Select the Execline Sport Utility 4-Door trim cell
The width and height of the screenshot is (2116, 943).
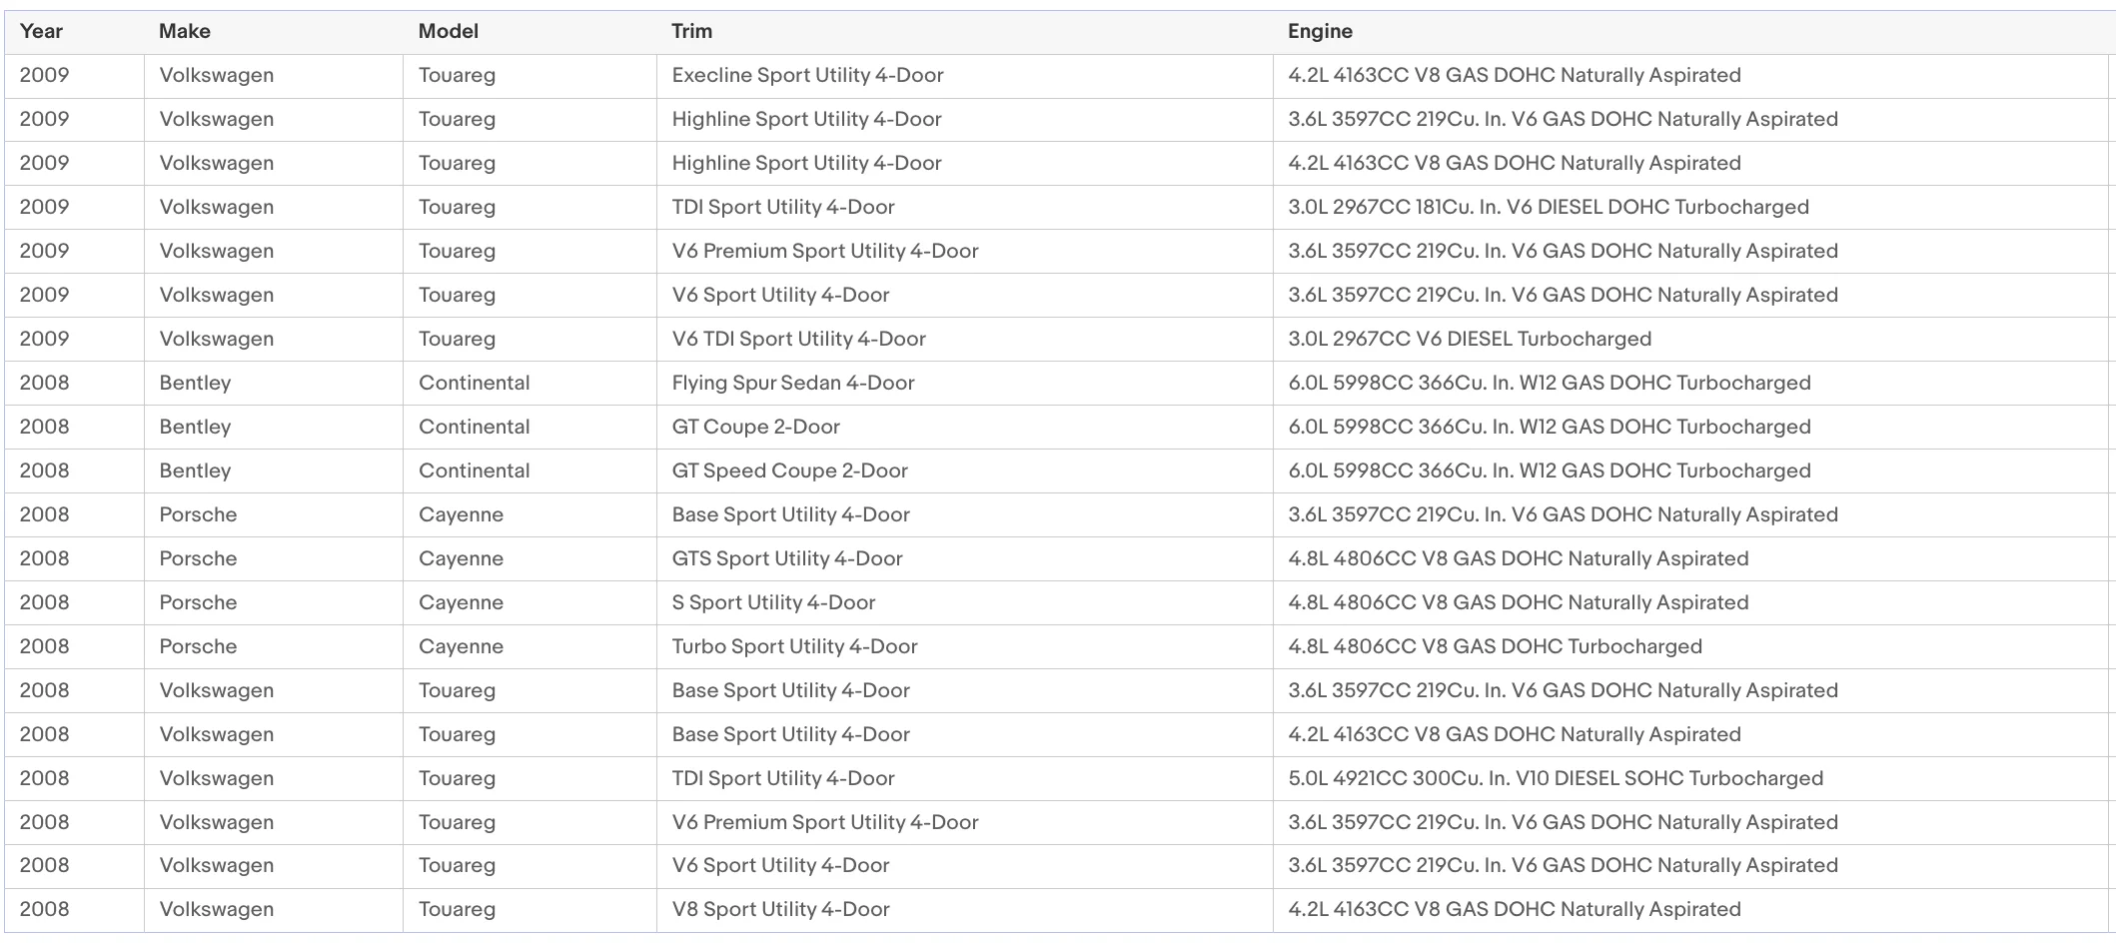[964, 76]
